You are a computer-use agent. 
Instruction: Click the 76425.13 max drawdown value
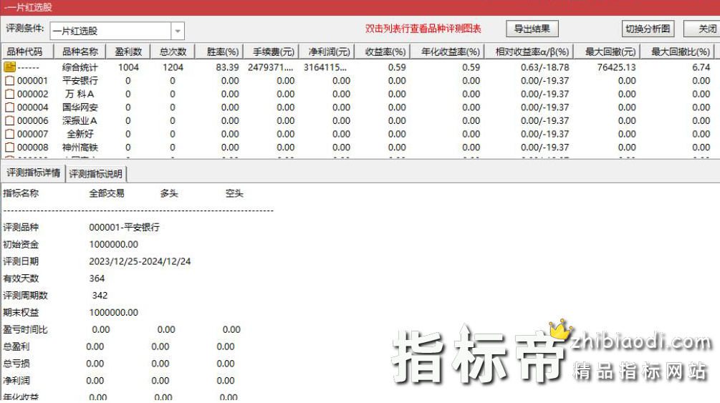616,67
